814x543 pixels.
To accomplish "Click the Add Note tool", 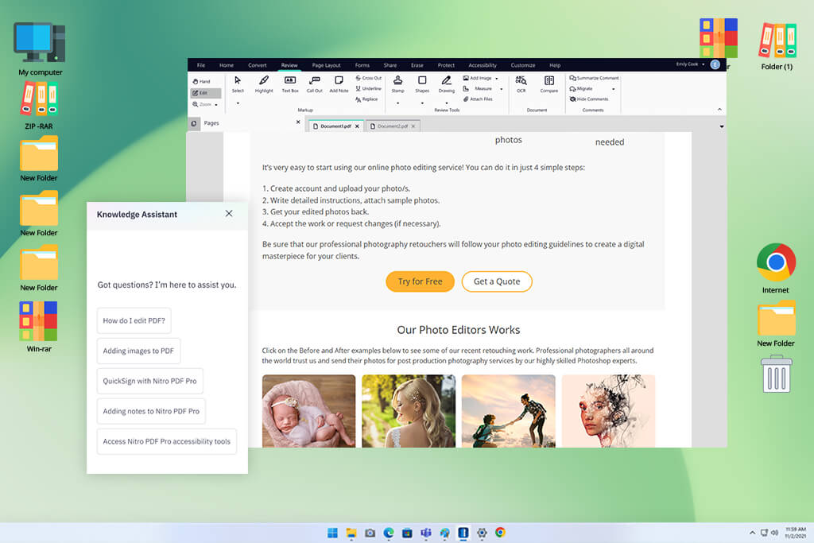I will pyautogui.click(x=339, y=83).
